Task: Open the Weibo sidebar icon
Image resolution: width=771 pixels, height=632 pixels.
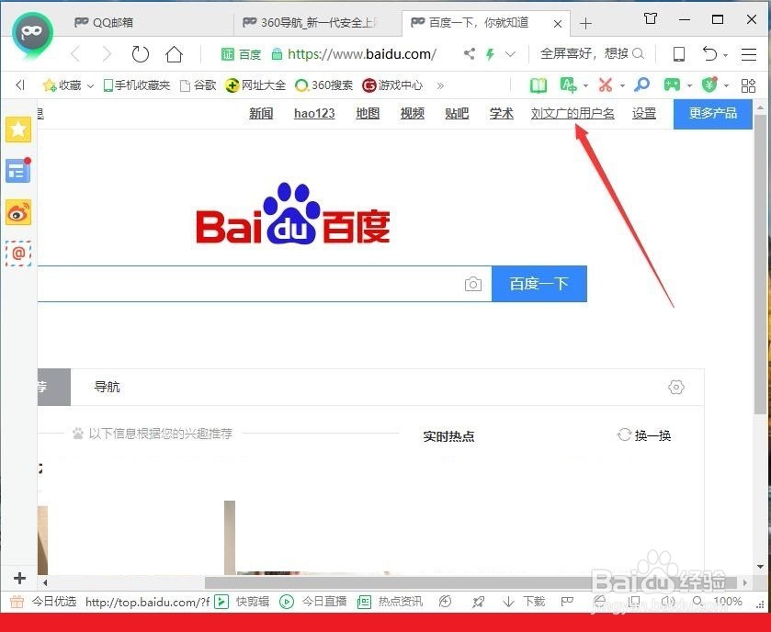Action: 18,213
